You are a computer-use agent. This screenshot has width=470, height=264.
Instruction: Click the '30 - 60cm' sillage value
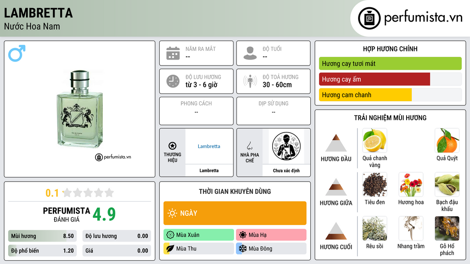coord(277,85)
